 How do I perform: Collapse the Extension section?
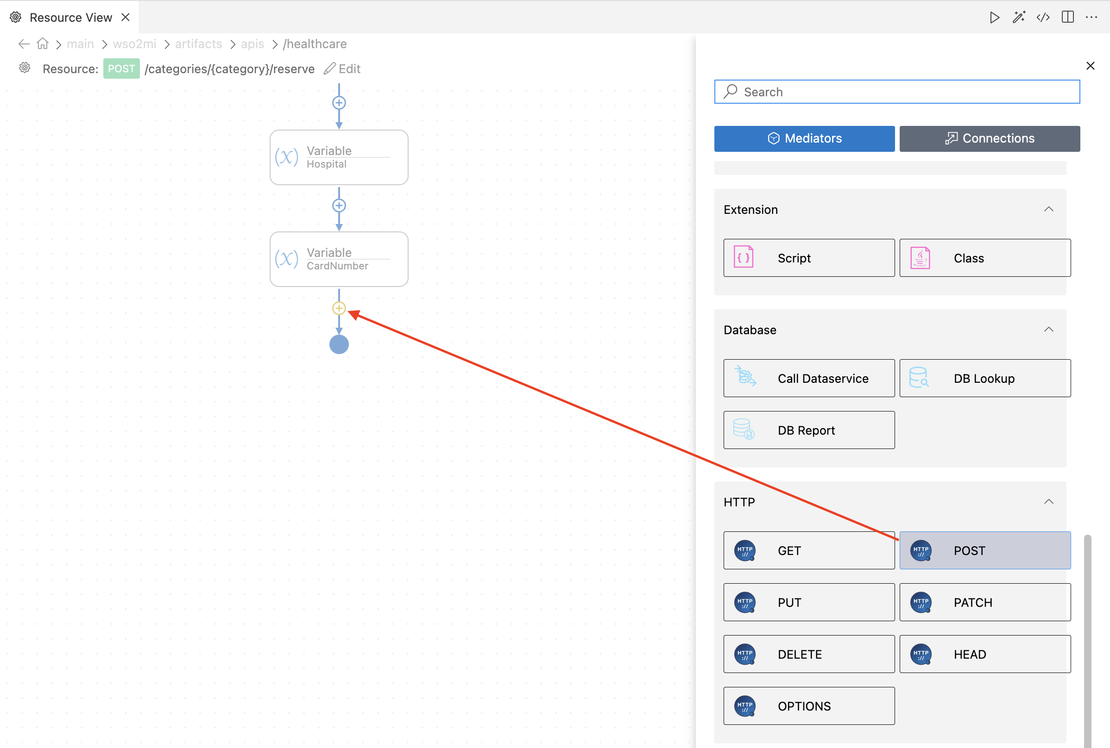(1048, 209)
